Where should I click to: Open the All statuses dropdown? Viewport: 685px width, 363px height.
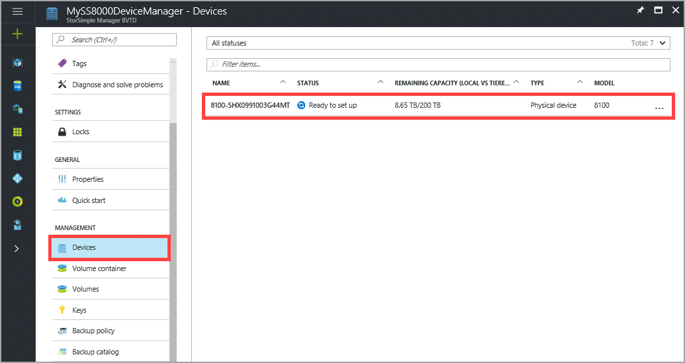tap(438, 43)
